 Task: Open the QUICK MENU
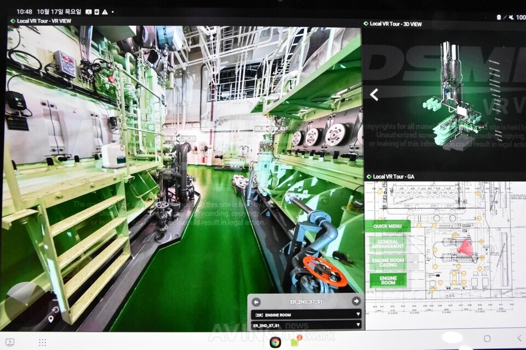coord(387,226)
